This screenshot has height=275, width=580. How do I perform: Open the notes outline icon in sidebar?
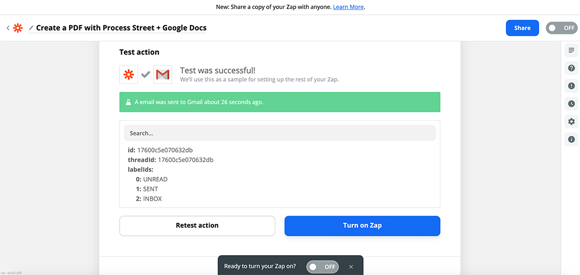pos(571,50)
